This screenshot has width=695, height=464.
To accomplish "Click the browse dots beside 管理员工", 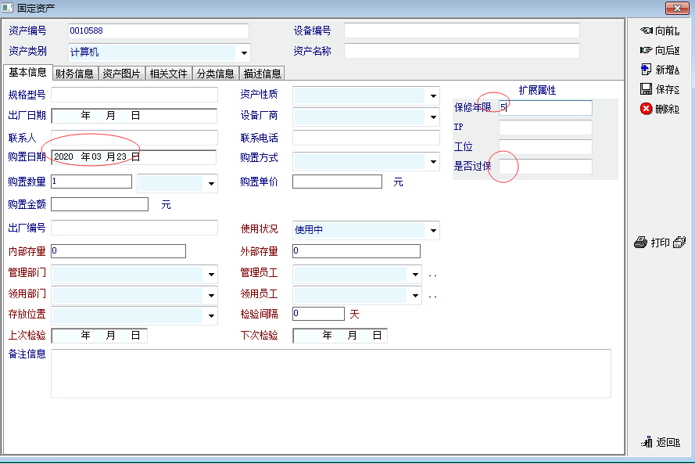I will tap(432, 275).
